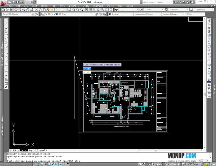
Task: Toggle Object Snap Tracking in the status bar
Action: [x=53, y=164]
